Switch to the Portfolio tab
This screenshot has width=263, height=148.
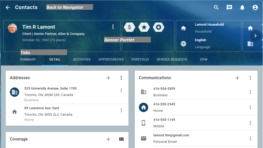pos(140,60)
